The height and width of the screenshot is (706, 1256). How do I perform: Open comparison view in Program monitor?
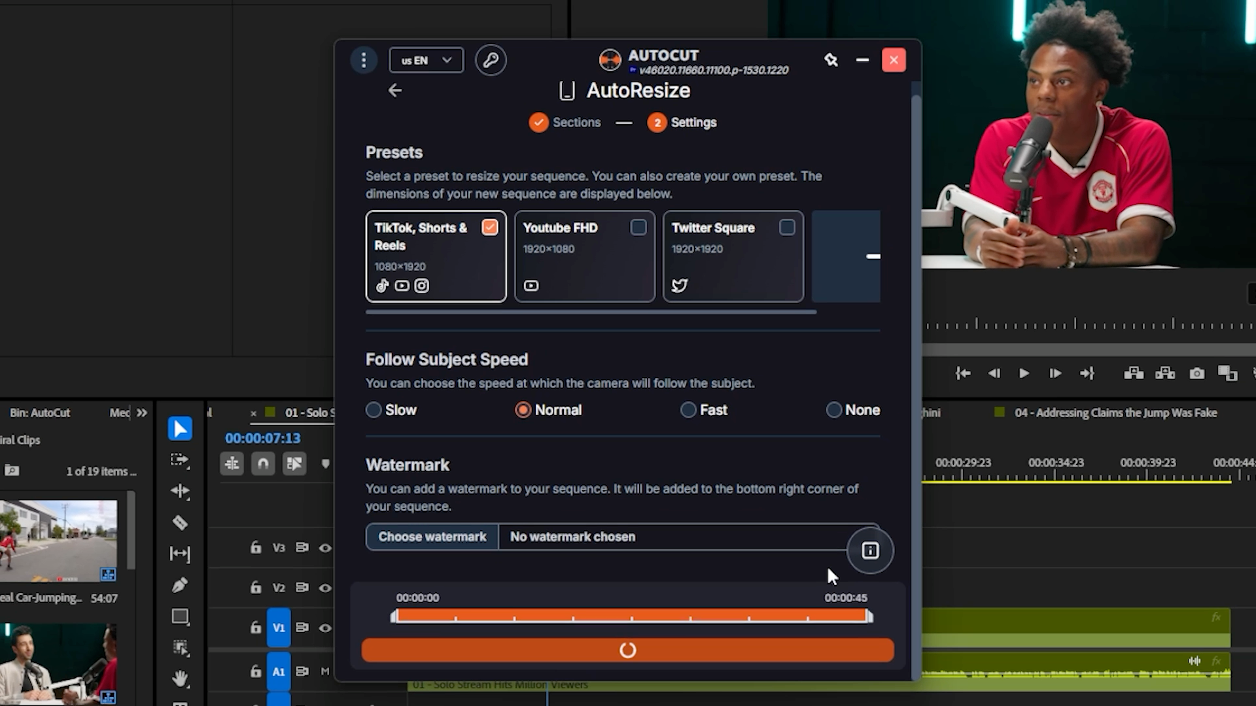(x=1228, y=373)
